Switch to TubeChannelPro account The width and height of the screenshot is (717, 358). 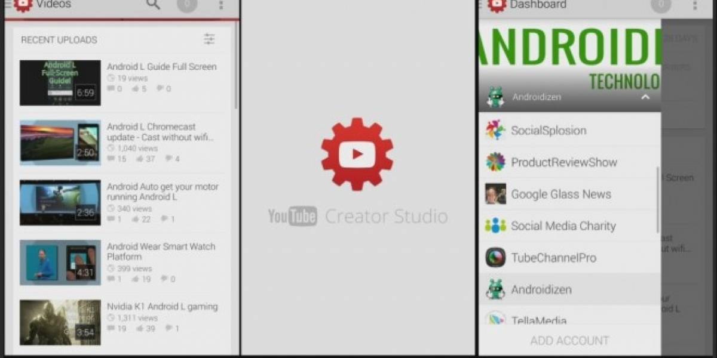569,258
